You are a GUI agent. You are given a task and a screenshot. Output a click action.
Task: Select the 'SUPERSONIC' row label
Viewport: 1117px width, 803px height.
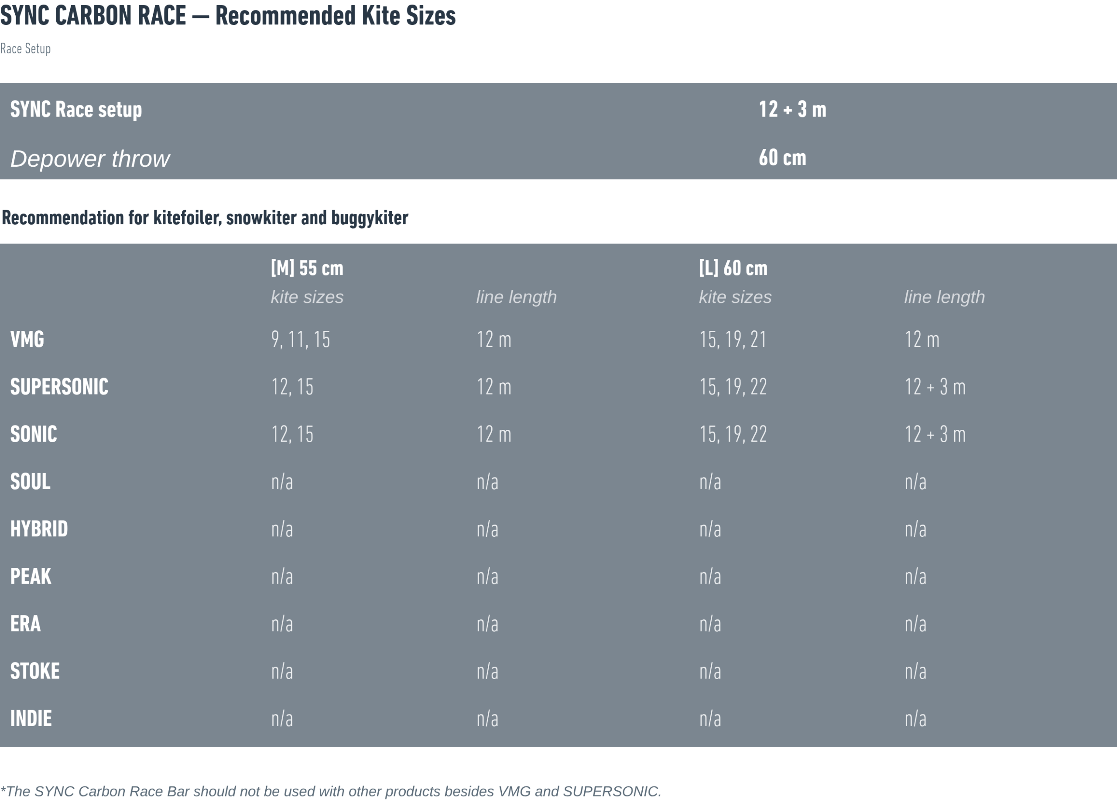pyautogui.click(x=59, y=387)
